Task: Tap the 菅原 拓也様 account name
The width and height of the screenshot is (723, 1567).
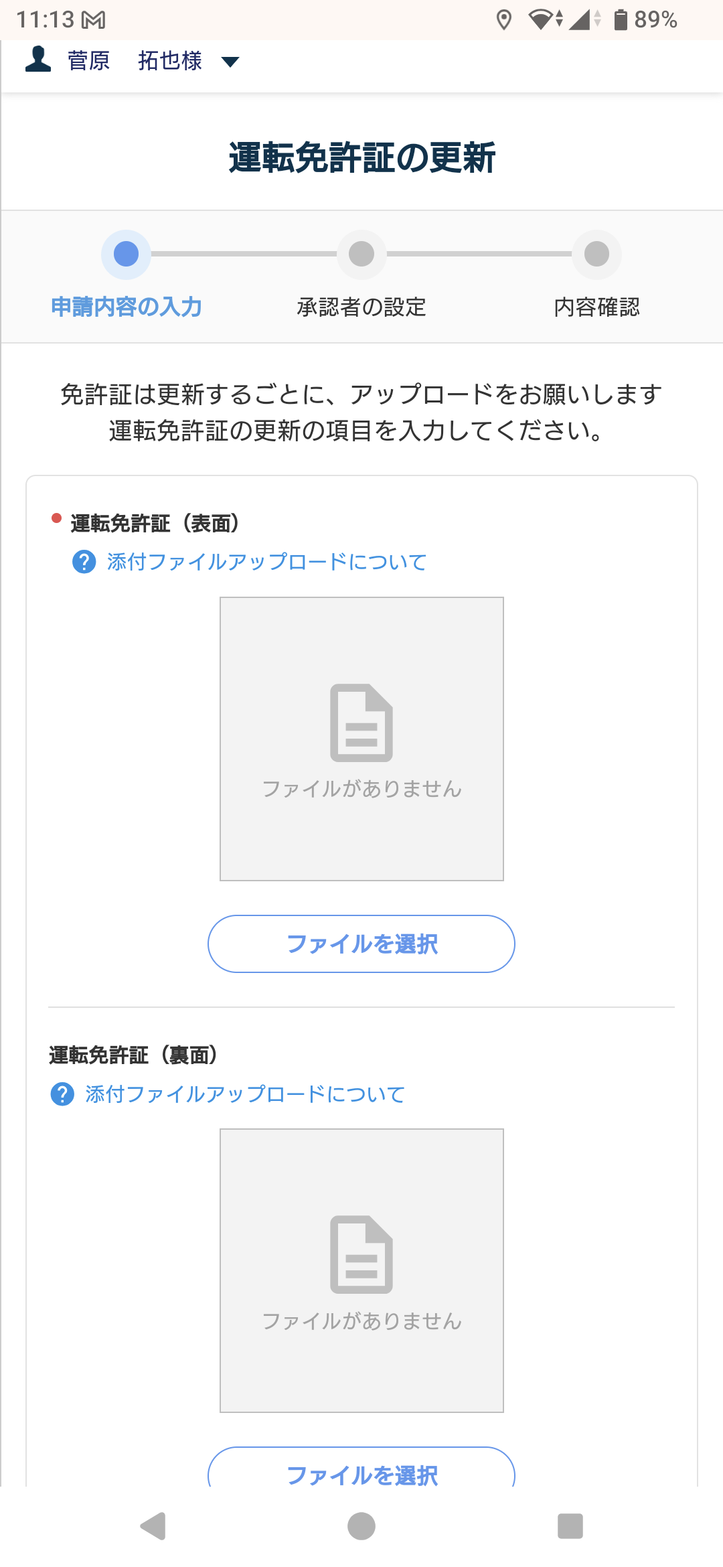Action: pos(135,61)
